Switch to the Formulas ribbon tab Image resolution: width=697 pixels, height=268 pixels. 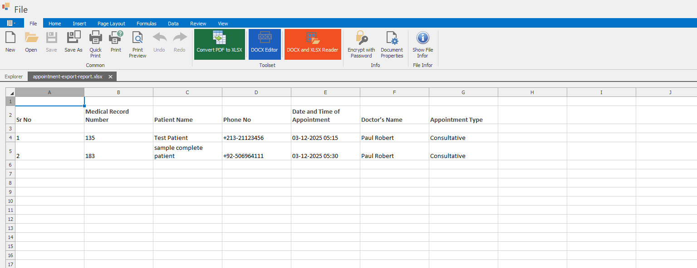(x=146, y=24)
